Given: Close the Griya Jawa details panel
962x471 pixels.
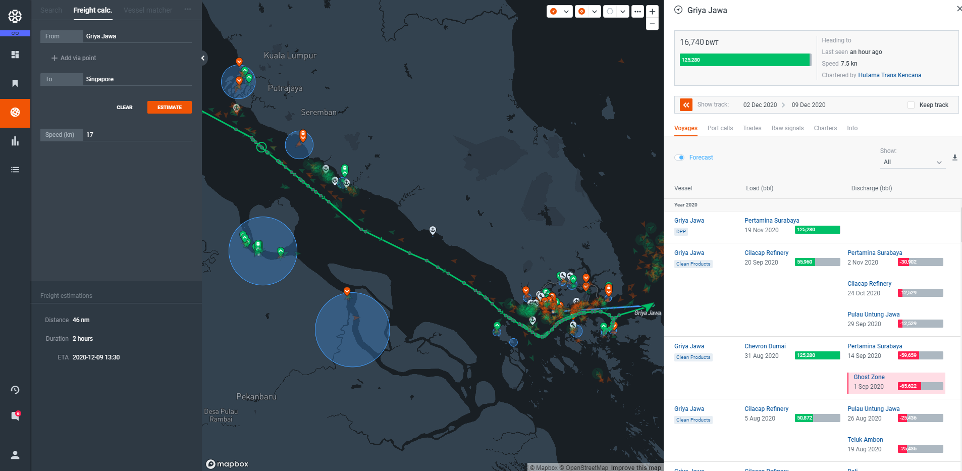Looking at the screenshot, I should 959,9.
